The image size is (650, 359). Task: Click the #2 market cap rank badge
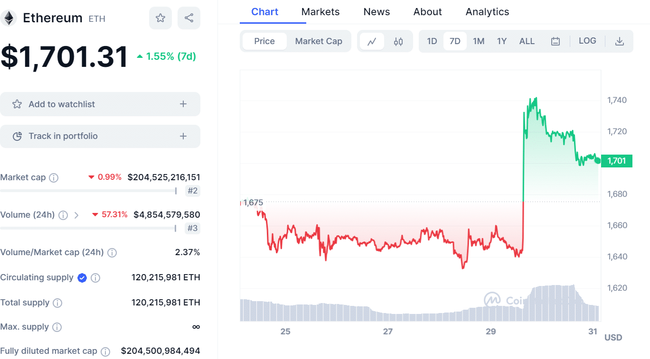[x=192, y=191]
